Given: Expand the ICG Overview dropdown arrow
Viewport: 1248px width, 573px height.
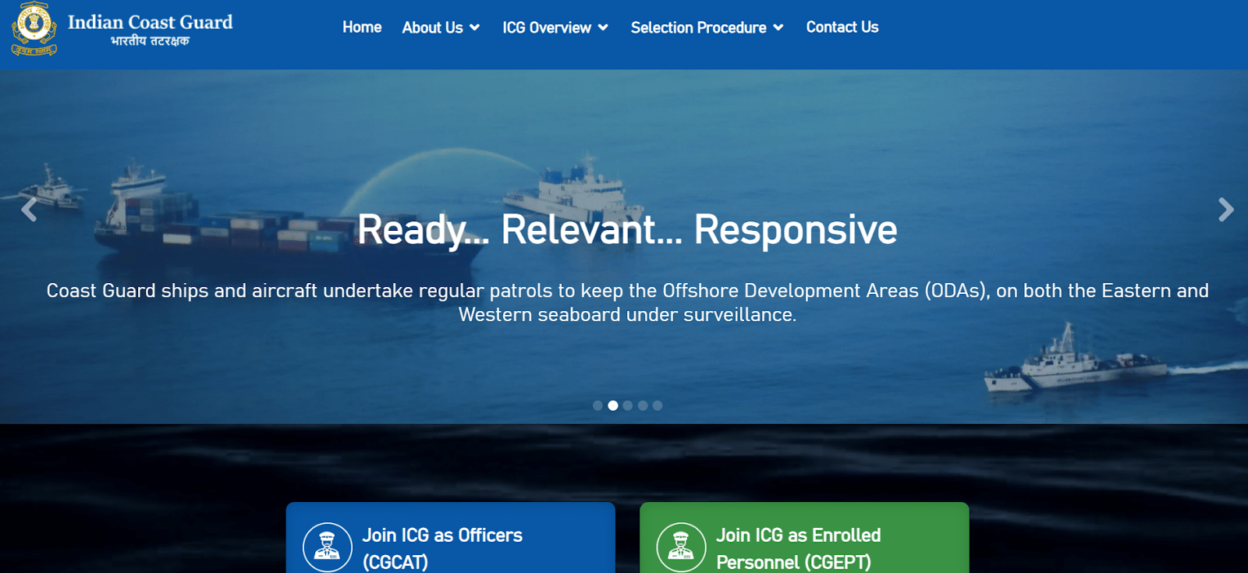Looking at the screenshot, I should point(603,28).
